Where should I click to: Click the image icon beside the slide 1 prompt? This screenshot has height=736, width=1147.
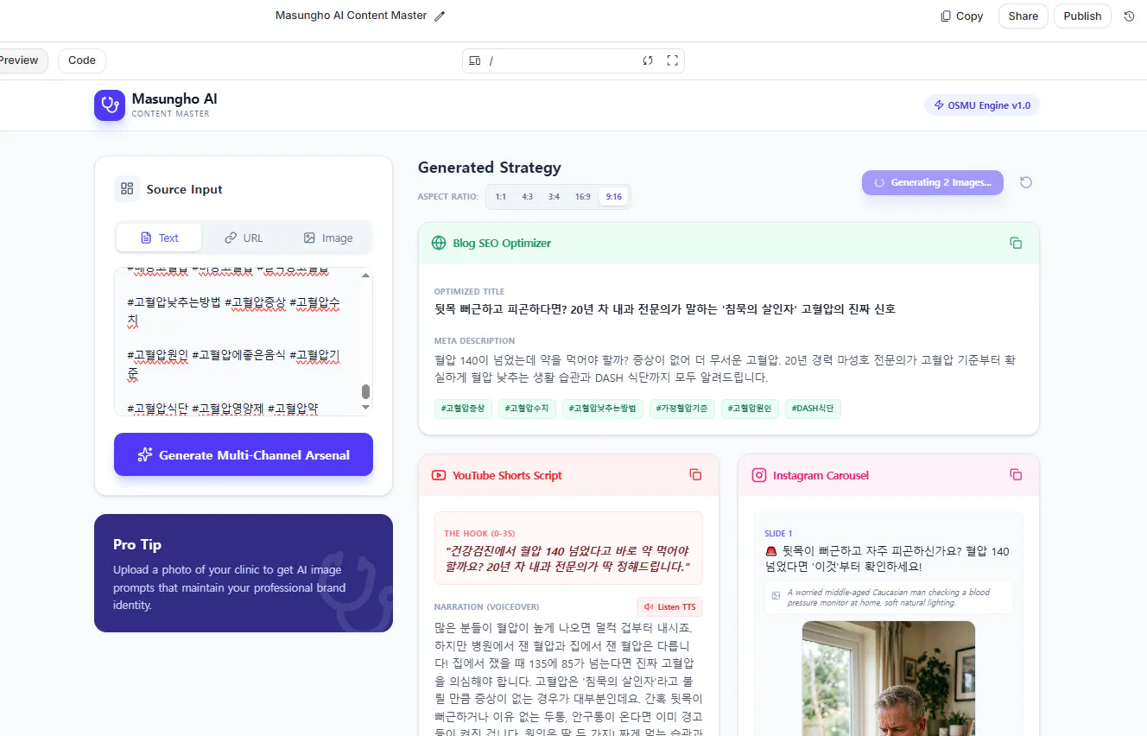tap(776, 595)
